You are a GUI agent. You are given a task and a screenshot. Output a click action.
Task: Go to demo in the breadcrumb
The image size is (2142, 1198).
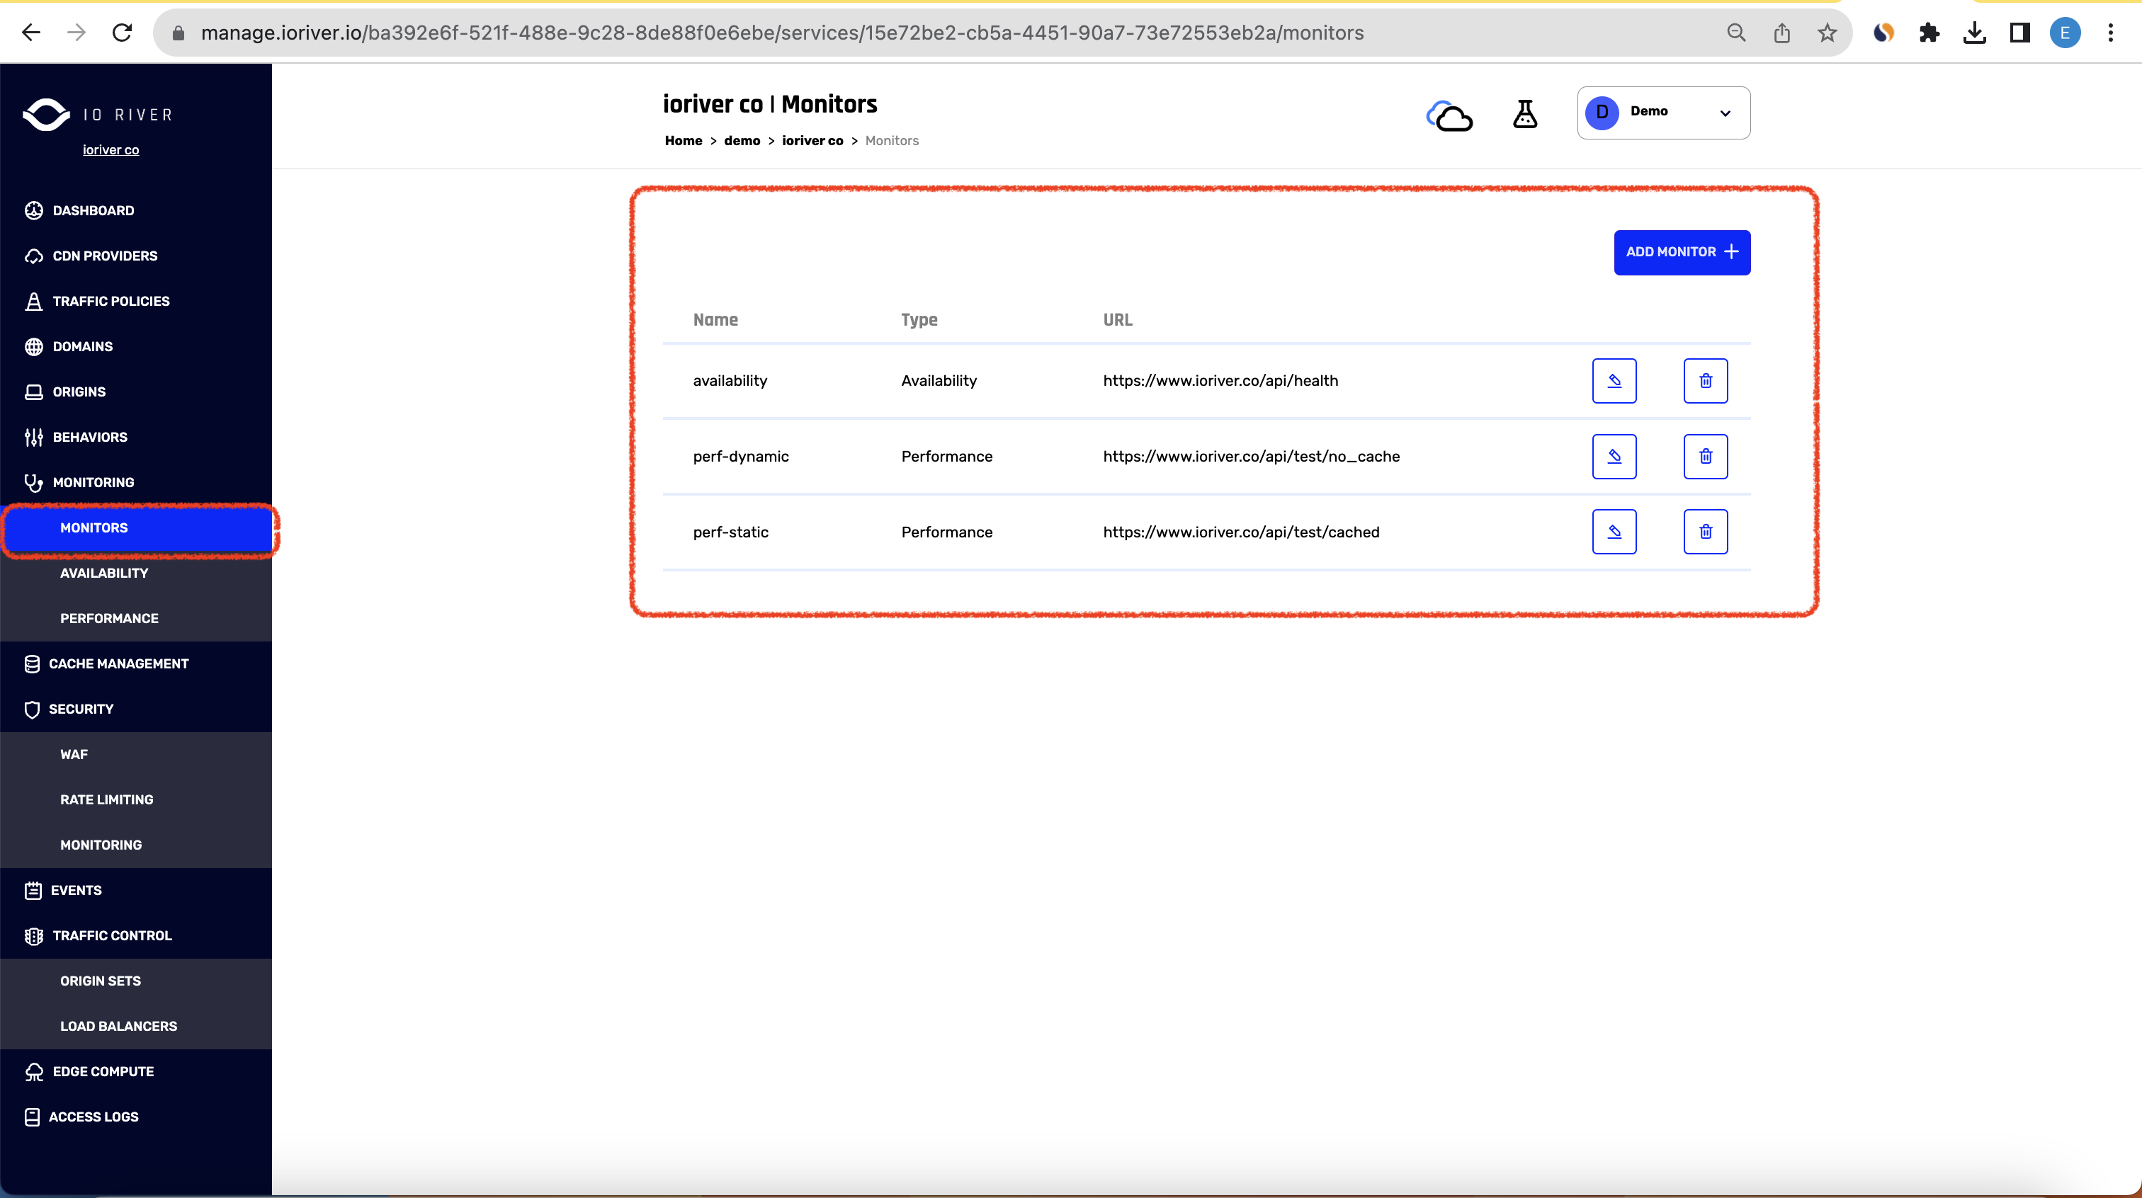(x=742, y=140)
